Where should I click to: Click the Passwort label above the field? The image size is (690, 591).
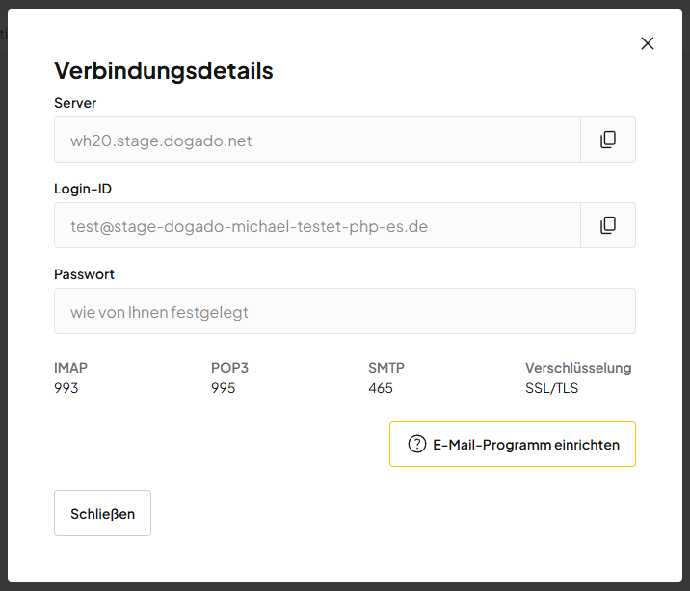pos(84,274)
